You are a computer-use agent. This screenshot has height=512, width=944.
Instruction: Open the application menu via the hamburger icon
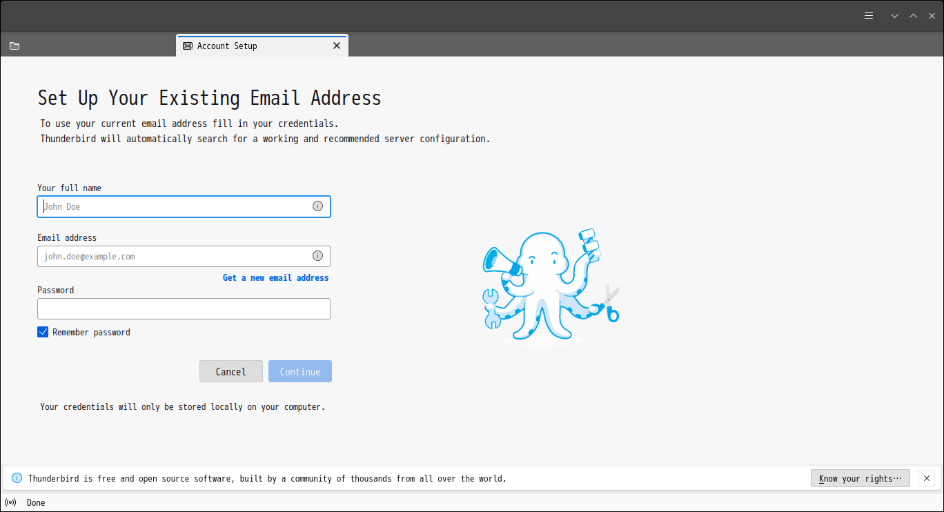pos(868,15)
